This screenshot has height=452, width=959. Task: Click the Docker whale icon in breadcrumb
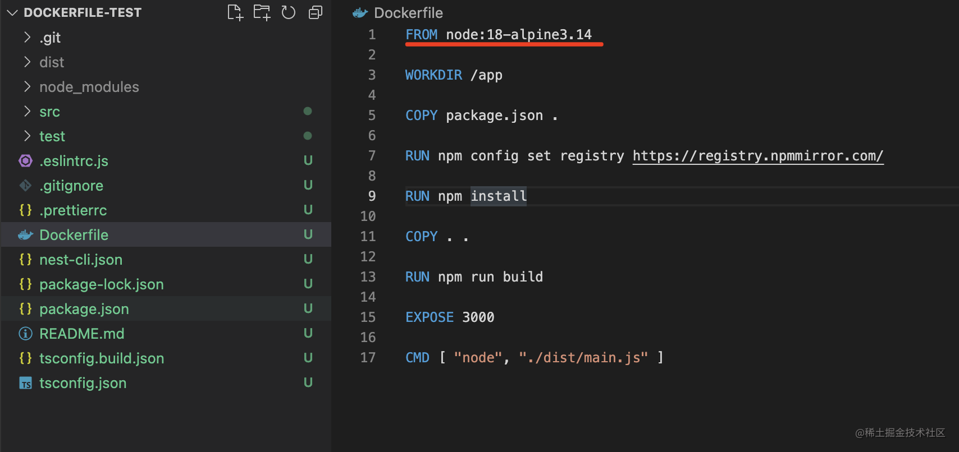coord(360,13)
